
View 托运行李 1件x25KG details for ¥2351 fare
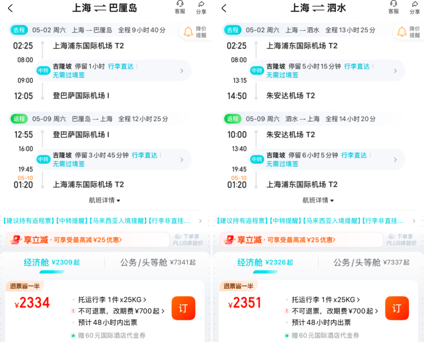click(x=325, y=300)
